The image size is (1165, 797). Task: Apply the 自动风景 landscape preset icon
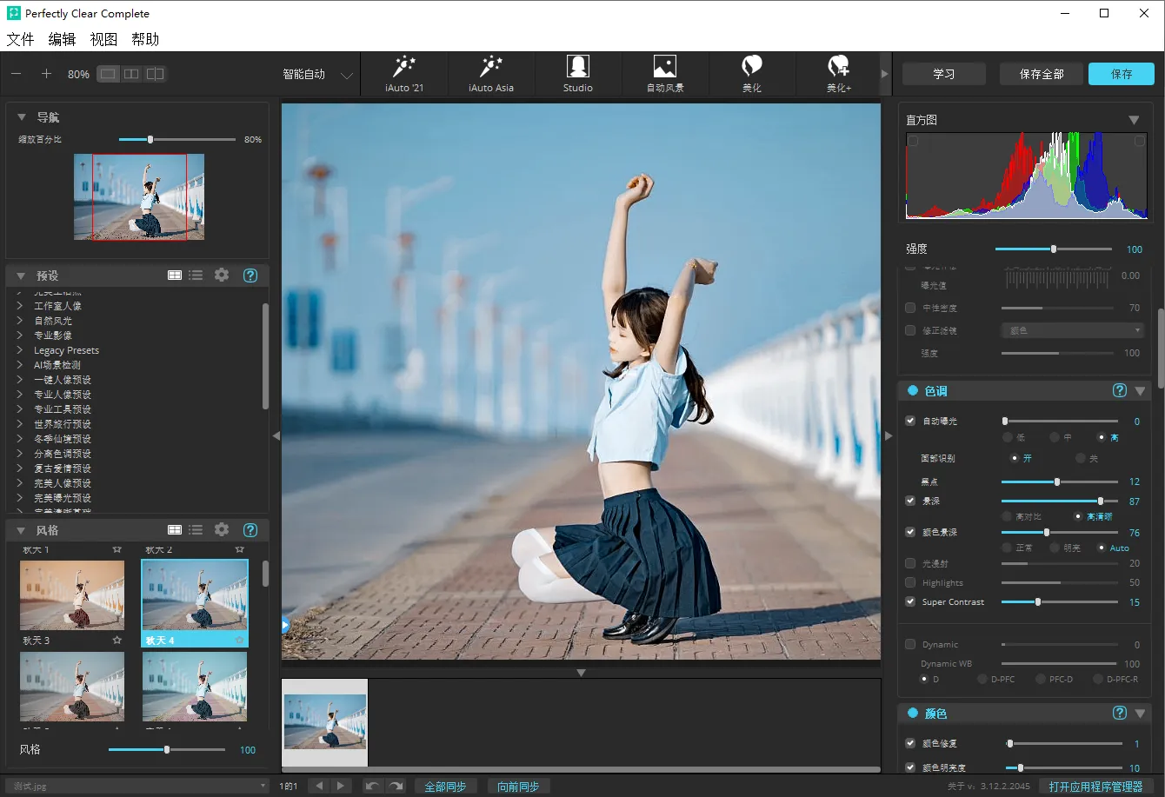[x=665, y=67]
